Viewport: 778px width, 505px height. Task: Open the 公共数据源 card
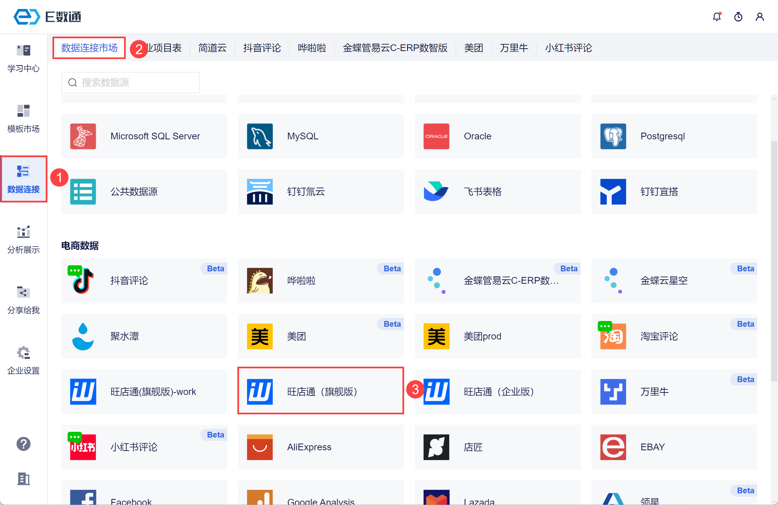click(144, 191)
